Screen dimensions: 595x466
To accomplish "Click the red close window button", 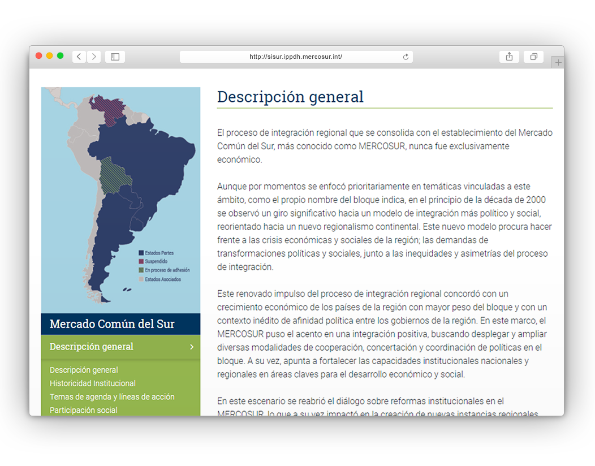I will [x=38, y=56].
